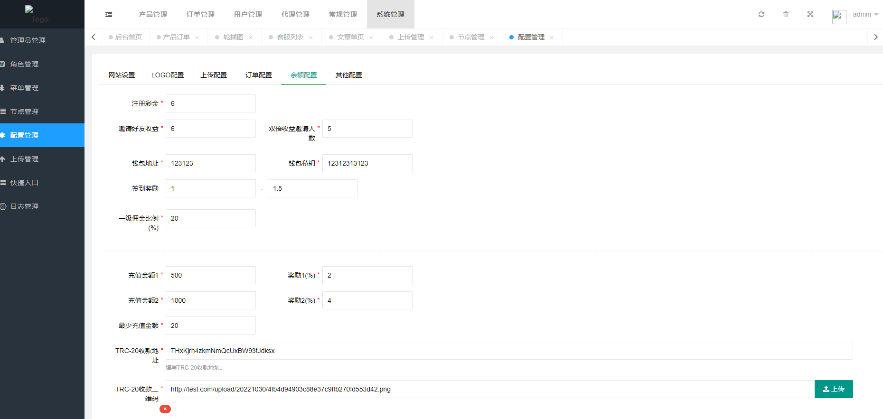Focus the TRC-20收款地址 input field
The height and width of the screenshot is (419, 883).
coord(508,351)
